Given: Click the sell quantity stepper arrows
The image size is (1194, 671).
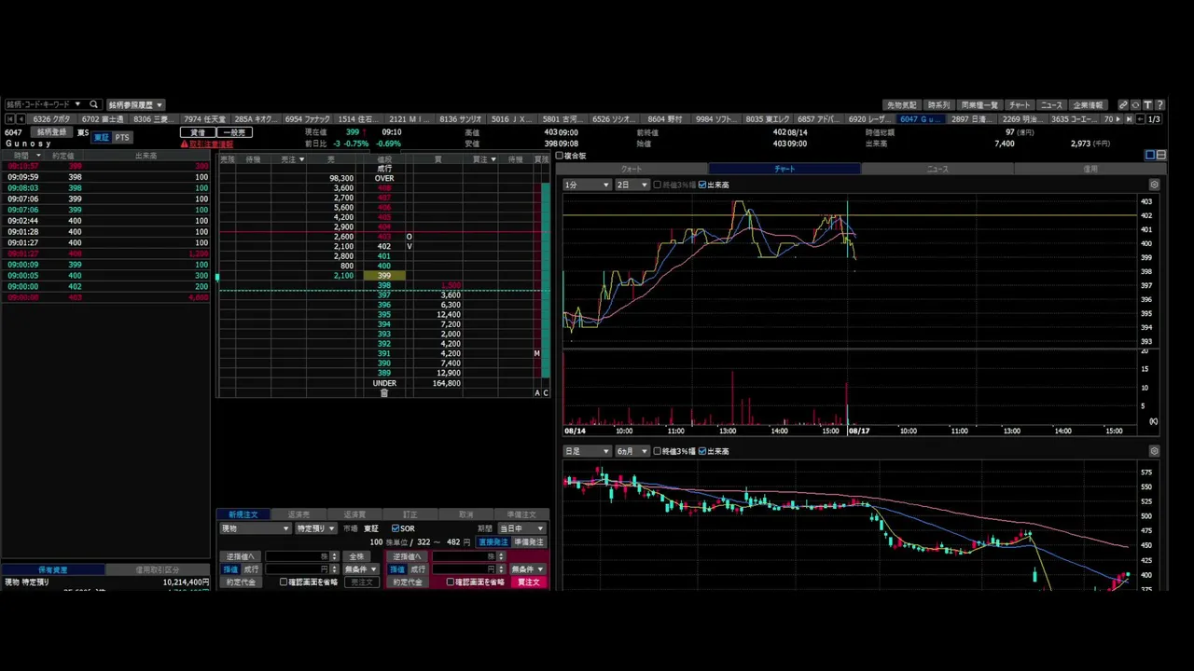Looking at the screenshot, I should (x=335, y=556).
